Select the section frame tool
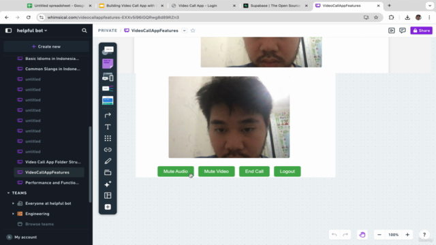The height and width of the screenshot is (245, 436). (x=108, y=172)
